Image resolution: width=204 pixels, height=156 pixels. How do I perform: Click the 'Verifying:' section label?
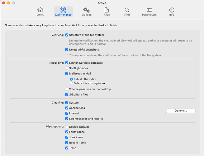58,35
